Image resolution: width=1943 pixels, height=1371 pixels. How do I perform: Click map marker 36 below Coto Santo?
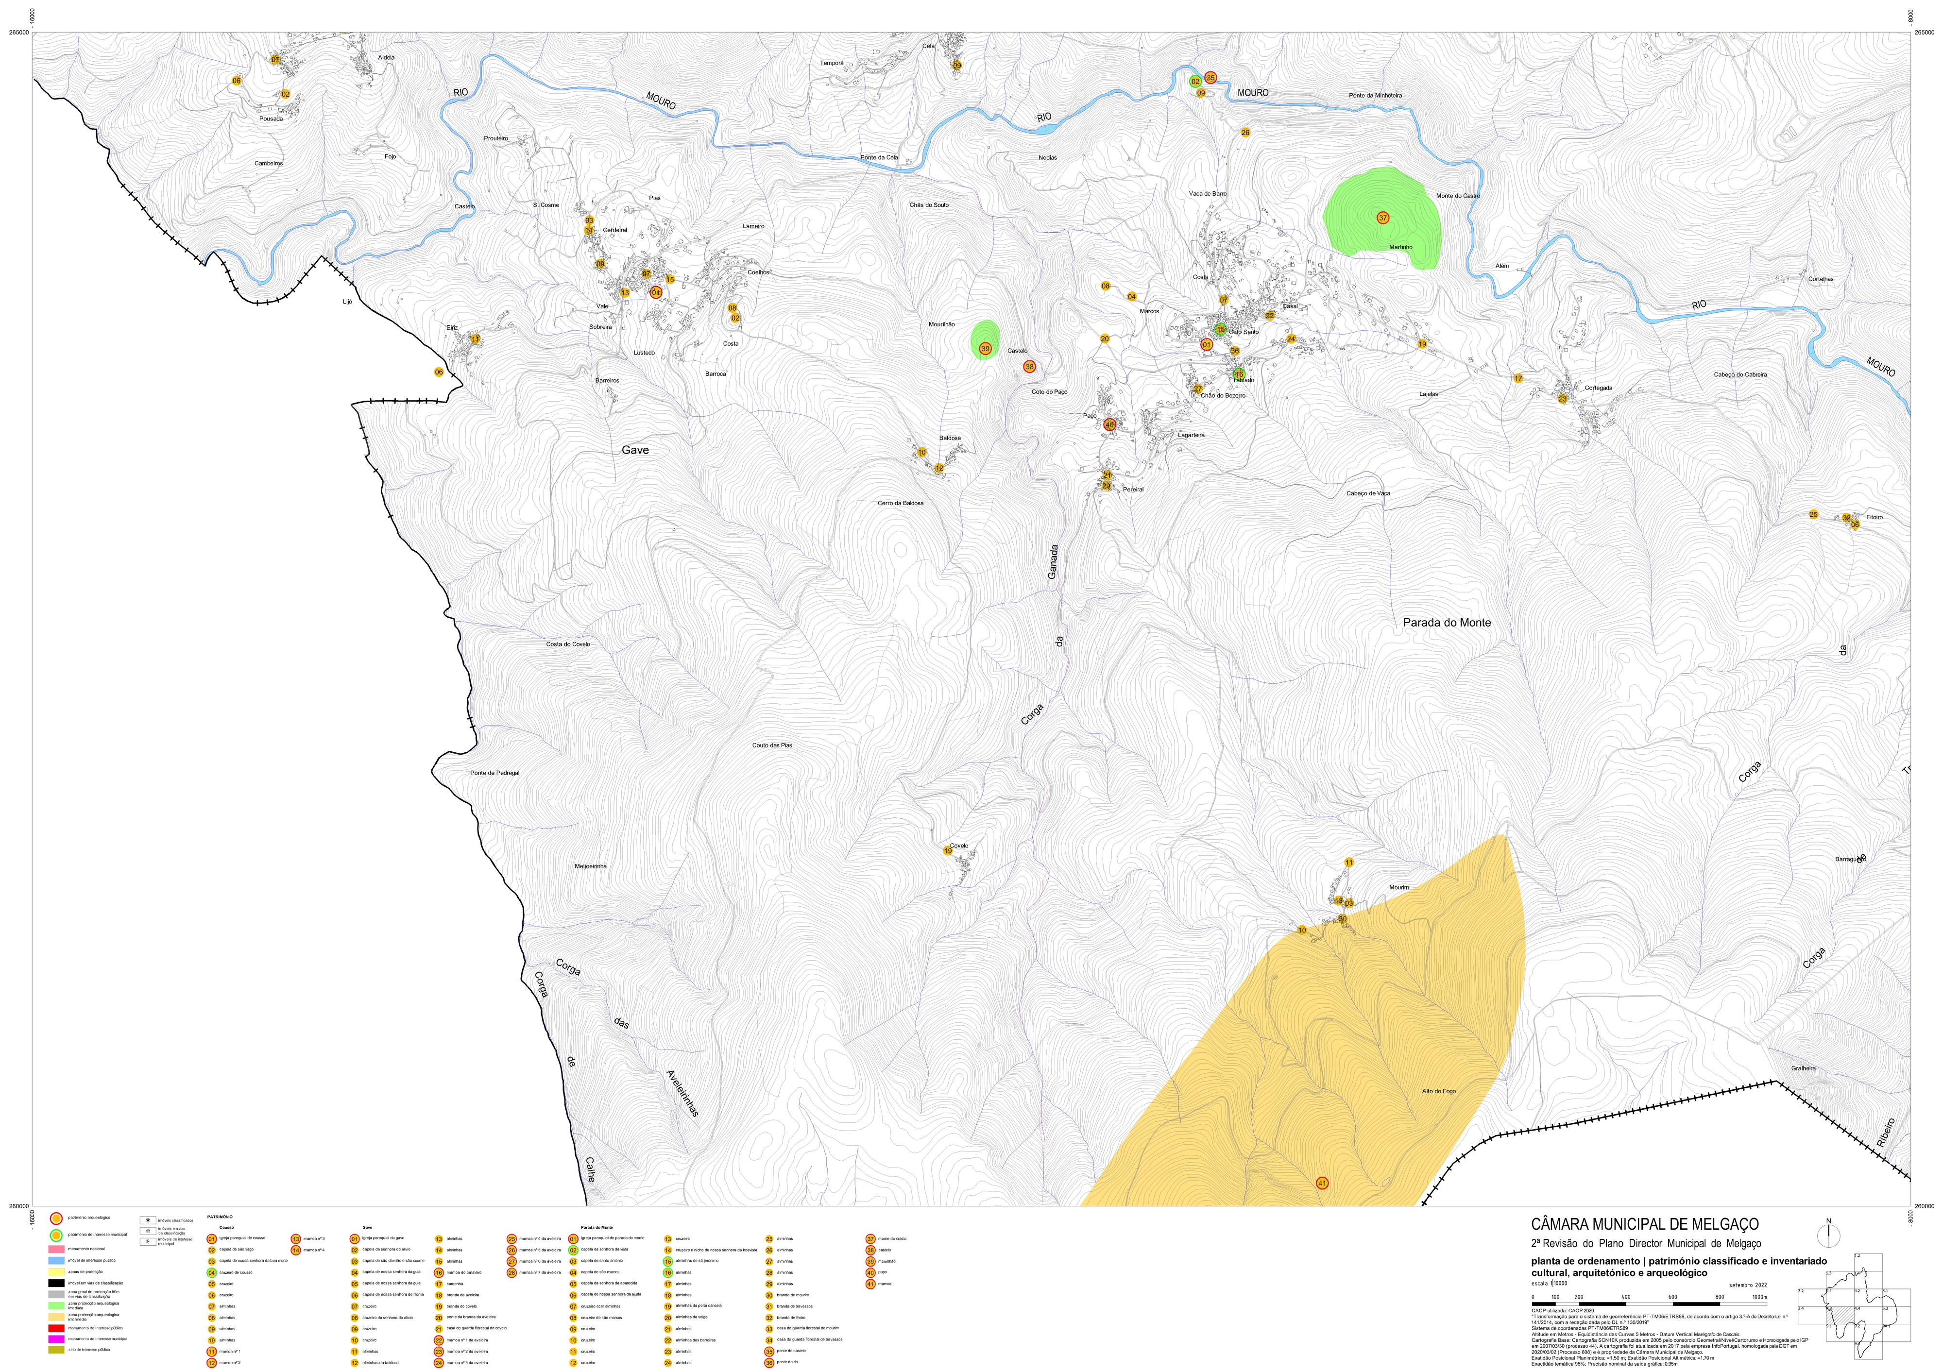[1235, 351]
